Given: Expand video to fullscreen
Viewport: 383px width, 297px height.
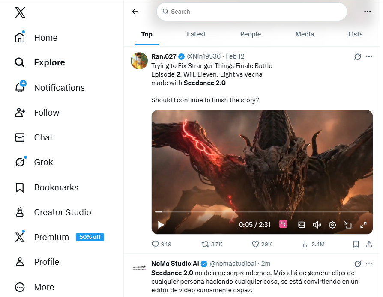Looking at the screenshot, I should pos(363,225).
